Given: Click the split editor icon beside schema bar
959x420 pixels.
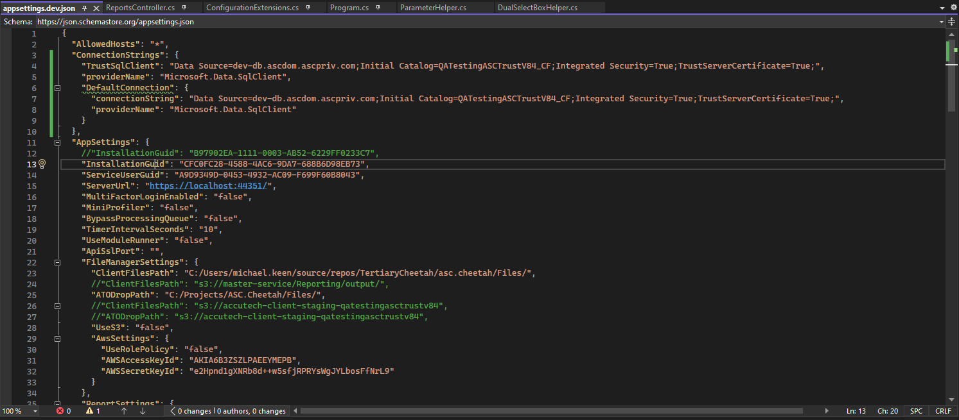Looking at the screenshot, I should [x=952, y=21].
